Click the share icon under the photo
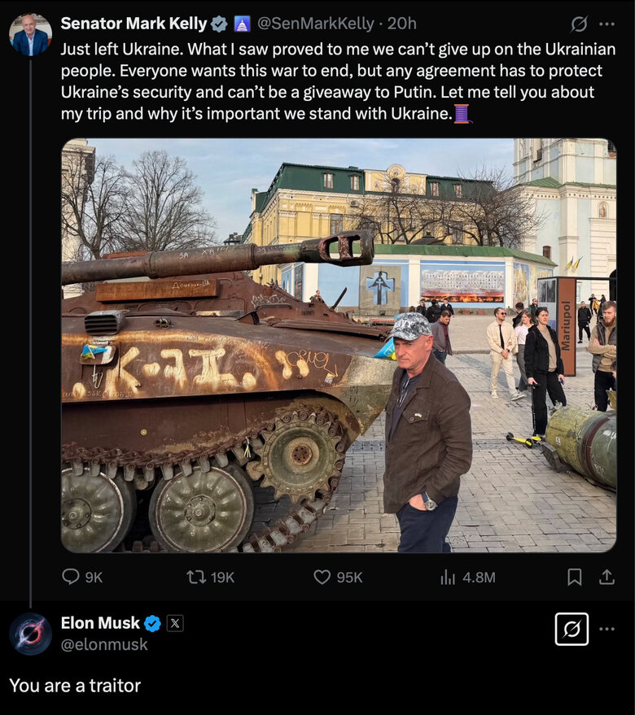The height and width of the screenshot is (715, 635). pos(607,577)
